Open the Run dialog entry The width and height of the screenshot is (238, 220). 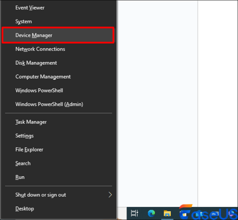click(x=20, y=177)
